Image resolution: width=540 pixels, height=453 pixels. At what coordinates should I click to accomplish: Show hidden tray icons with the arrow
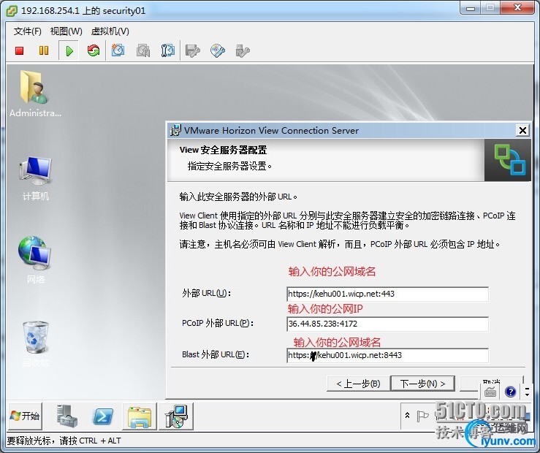tap(407, 416)
